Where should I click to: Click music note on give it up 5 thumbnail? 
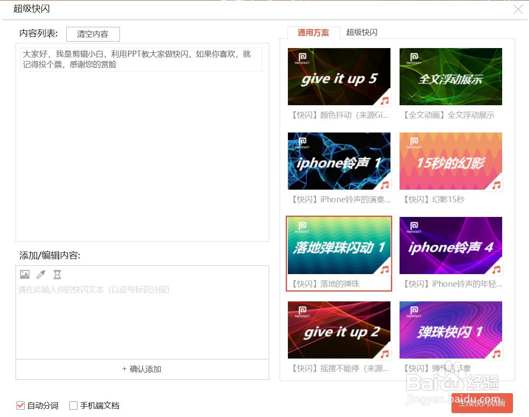[x=384, y=100]
